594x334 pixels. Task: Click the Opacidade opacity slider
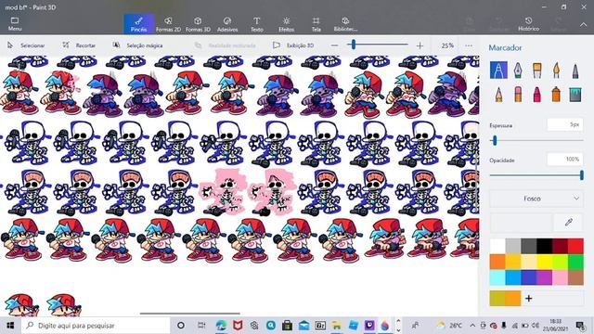(536, 175)
